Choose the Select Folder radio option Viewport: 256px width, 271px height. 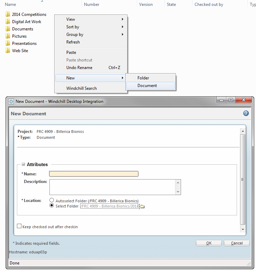tap(51, 205)
